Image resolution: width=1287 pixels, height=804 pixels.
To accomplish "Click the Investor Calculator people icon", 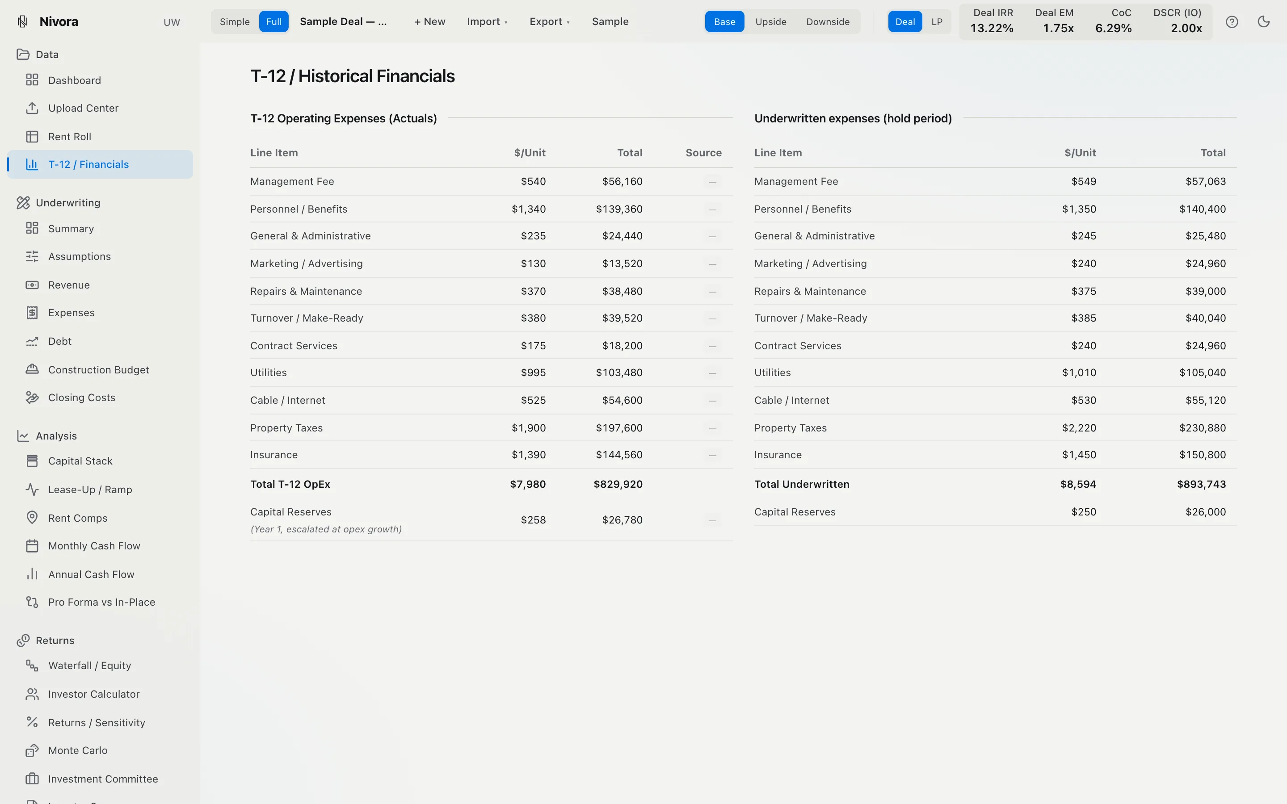I will [32, 694].
